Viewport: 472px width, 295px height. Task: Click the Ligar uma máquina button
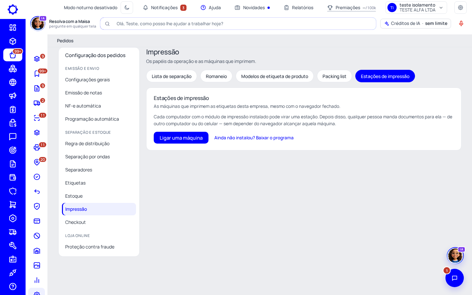coord(181,138)
